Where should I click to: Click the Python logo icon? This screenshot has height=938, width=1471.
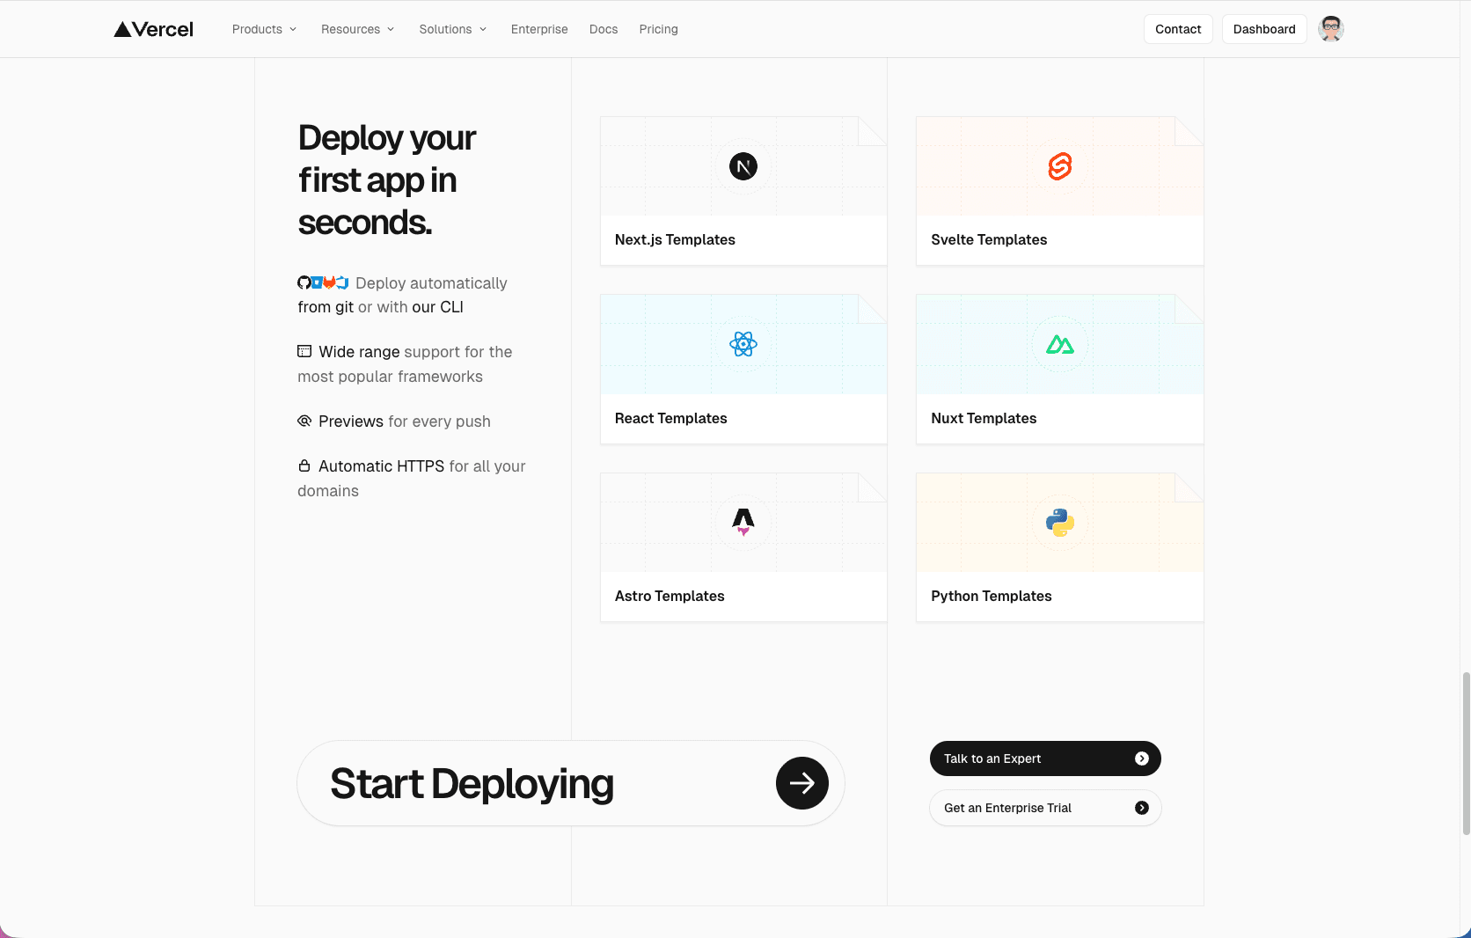(x=1059, y=523)
